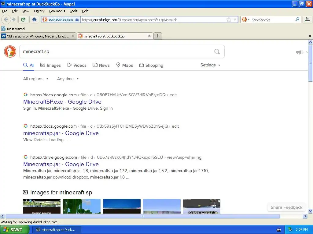The width and height of the screenshot is (313, 234).
Task: Close the minecraft sp at DuckDuckGo tab
Action: (149, 36)
